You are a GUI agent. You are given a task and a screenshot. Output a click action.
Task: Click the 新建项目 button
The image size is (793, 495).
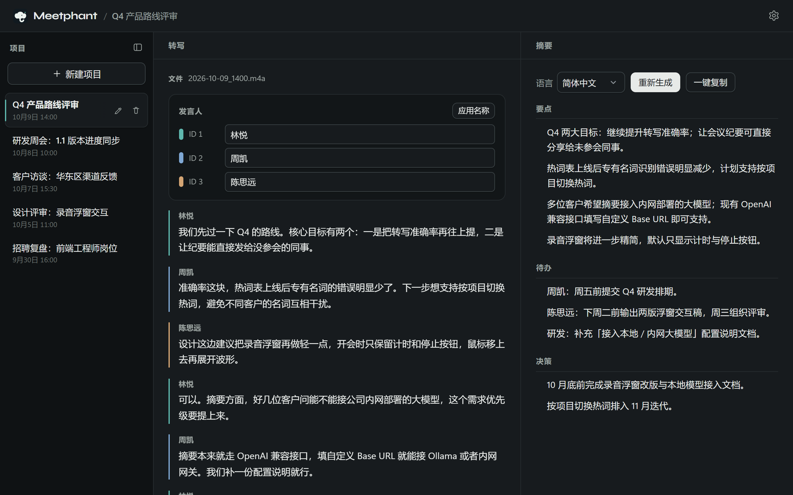pos(76,74)
